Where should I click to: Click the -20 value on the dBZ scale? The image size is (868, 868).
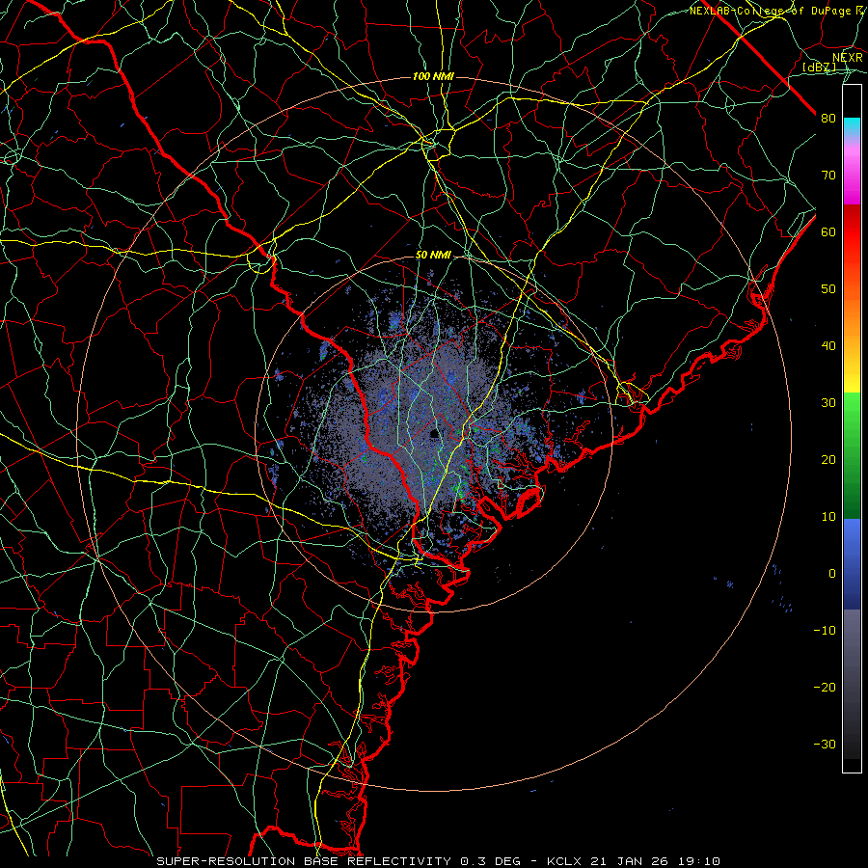click(825, 687)
